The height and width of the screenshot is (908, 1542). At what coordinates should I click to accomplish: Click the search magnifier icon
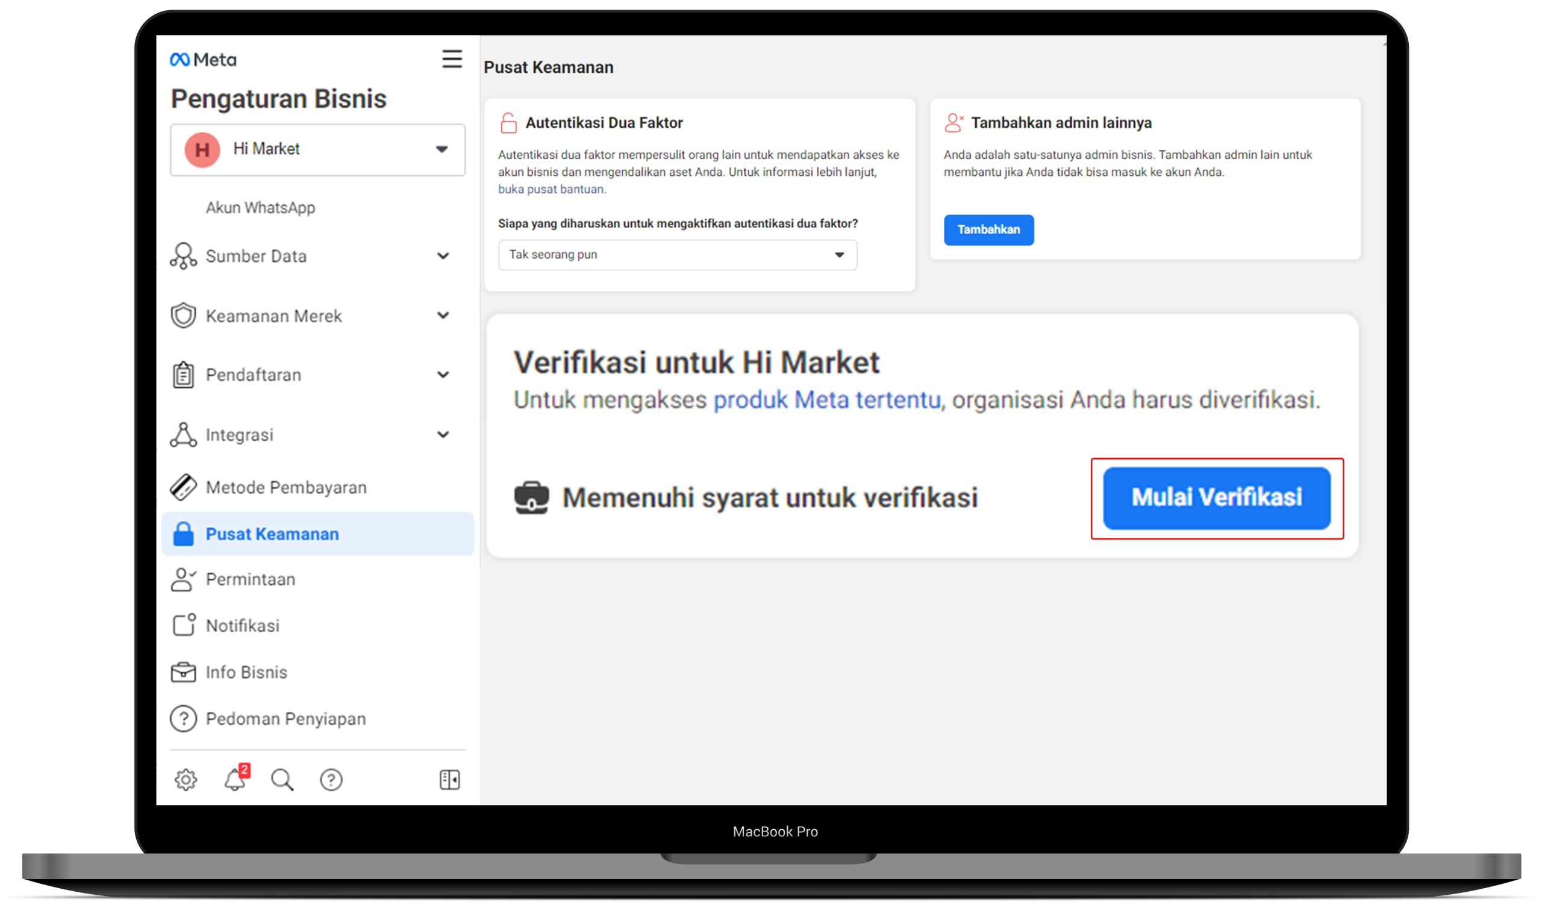click(x=282, y=780)
